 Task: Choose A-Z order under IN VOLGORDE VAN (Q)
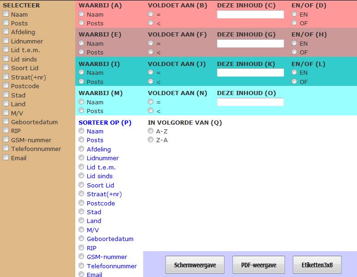151,131
